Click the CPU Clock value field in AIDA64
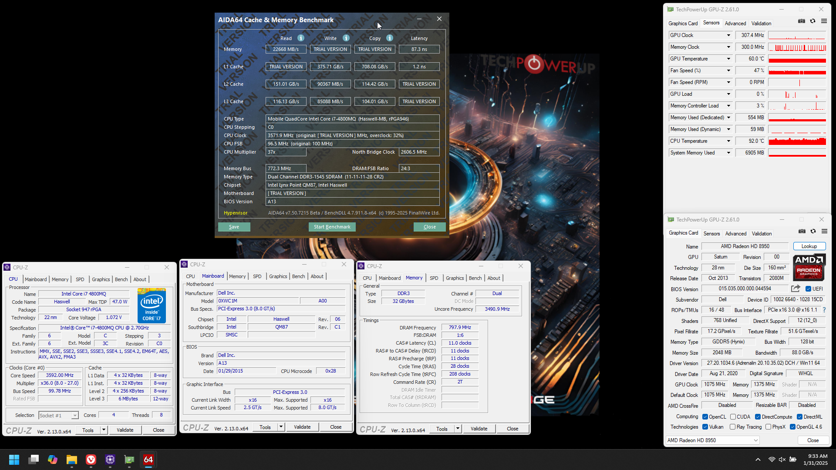 [352, 135]
